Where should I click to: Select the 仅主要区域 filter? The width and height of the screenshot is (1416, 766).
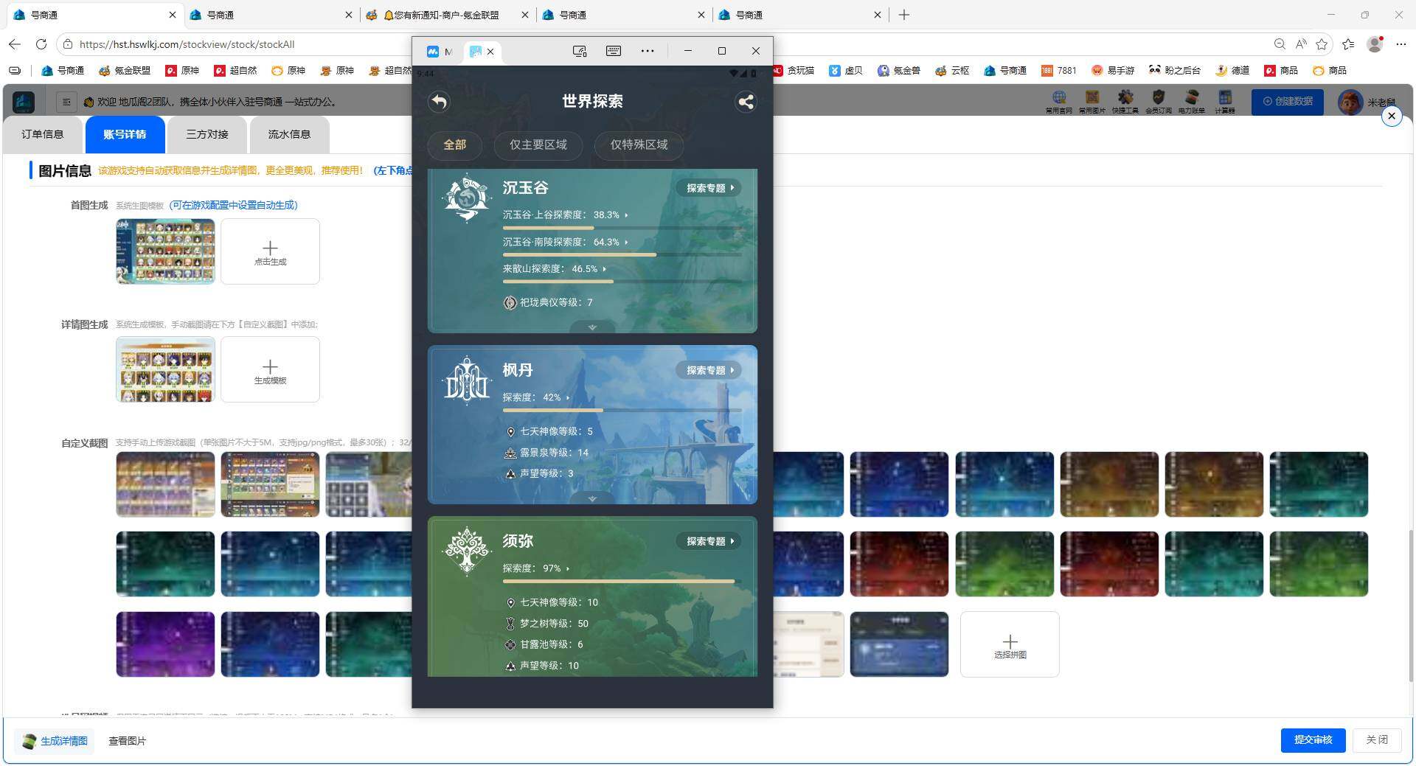[538, 145]
